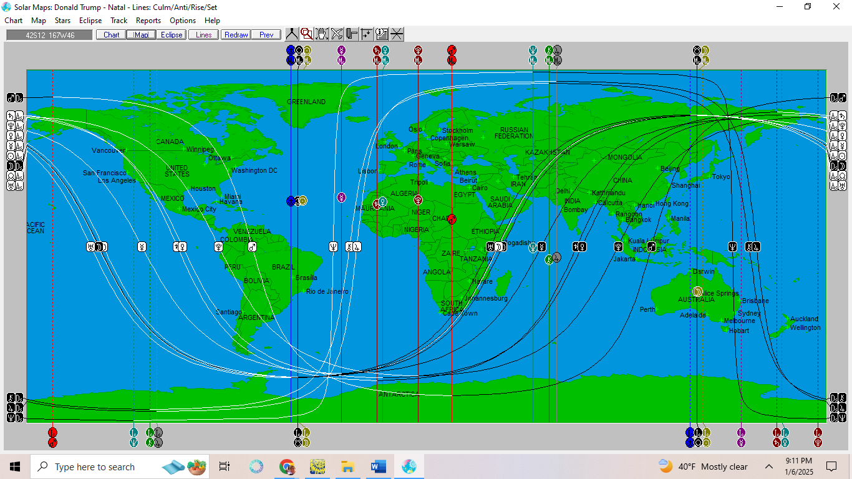852x479 pixels.
Task: Click the Auckland city label
Action: click(804, 319)
